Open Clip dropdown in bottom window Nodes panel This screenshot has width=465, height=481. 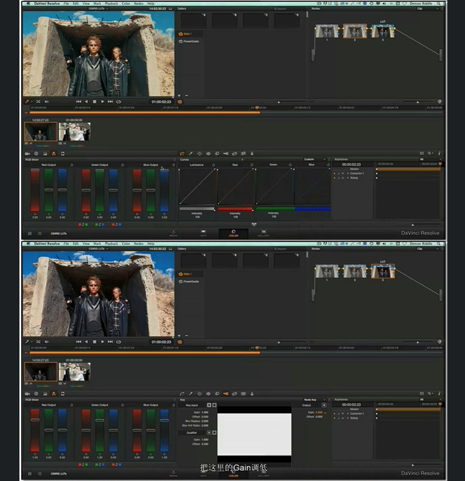[427, 249]
